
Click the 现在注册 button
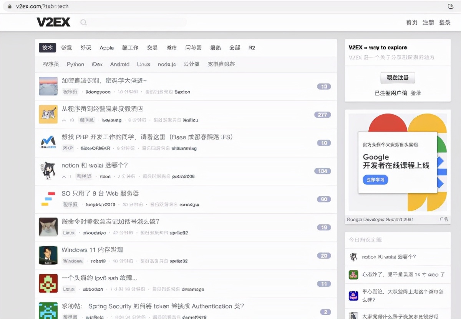pos(398,77)
